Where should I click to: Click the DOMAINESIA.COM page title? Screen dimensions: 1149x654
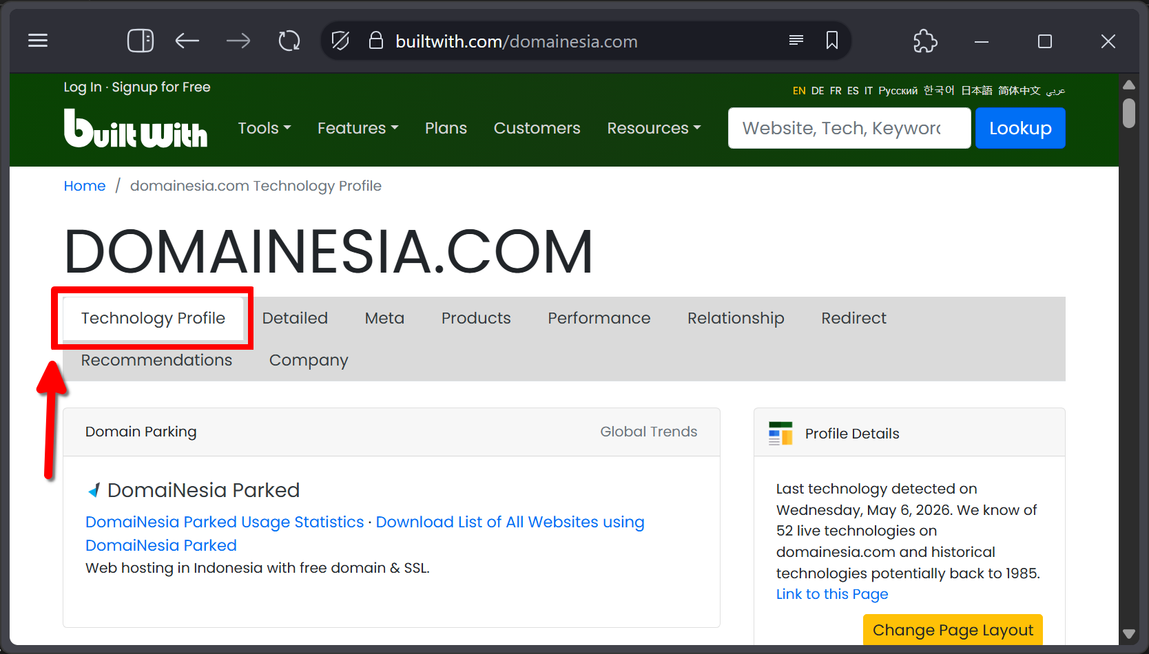click(329, 251)
